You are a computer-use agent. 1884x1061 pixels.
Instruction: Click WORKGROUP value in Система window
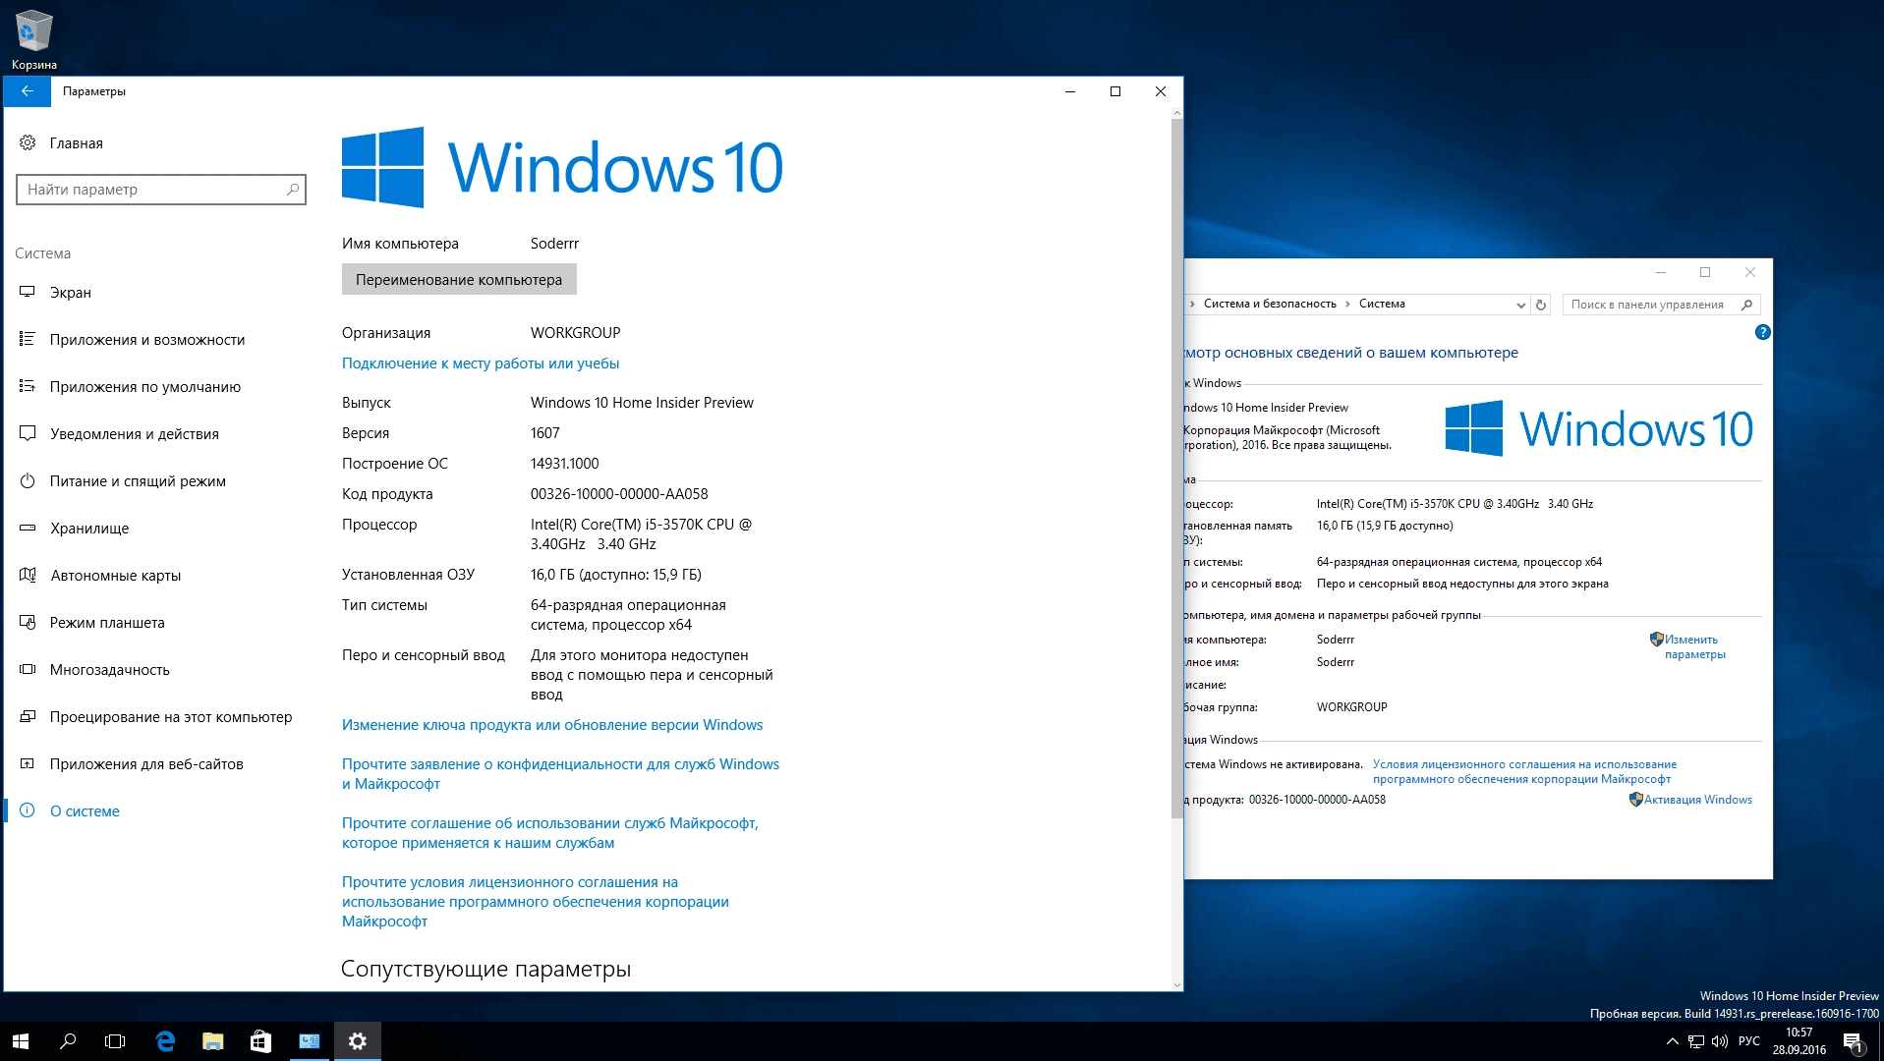coord(1352,707)
